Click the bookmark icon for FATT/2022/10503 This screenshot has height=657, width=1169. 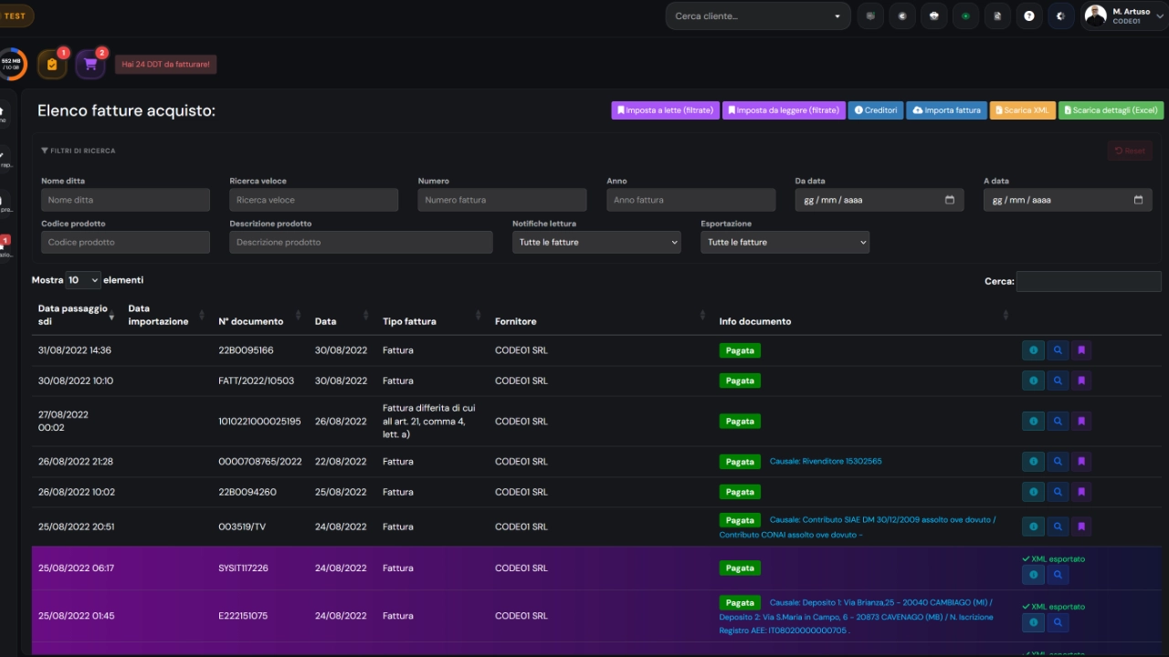pos(1081,381)
